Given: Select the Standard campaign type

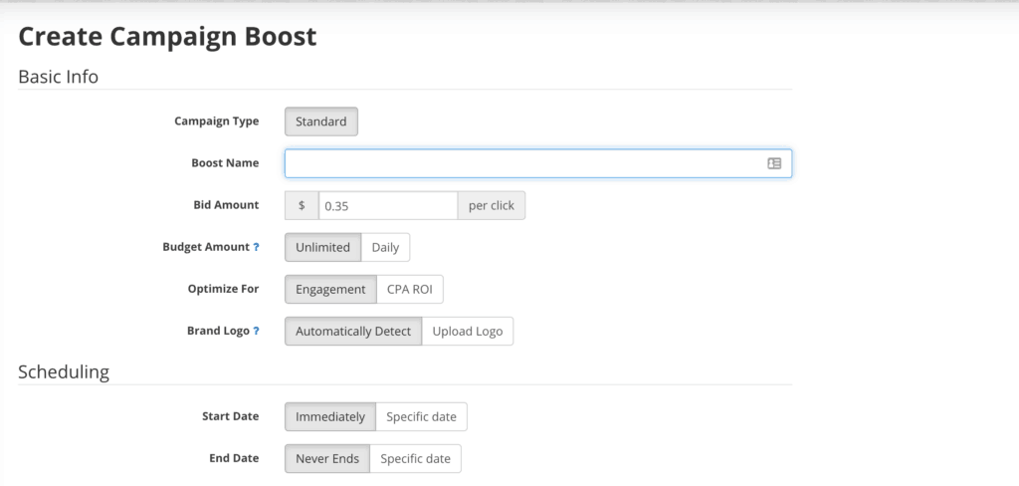Looking at the screenshot, I should [321, 121].
